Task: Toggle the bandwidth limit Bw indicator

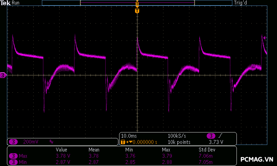Action: pos(51,142)
